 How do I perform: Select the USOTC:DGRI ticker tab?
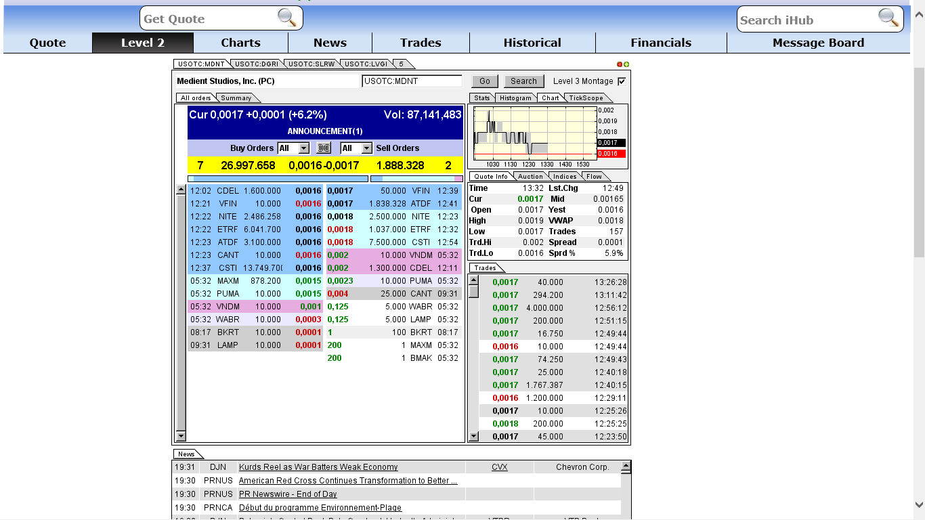256,64
